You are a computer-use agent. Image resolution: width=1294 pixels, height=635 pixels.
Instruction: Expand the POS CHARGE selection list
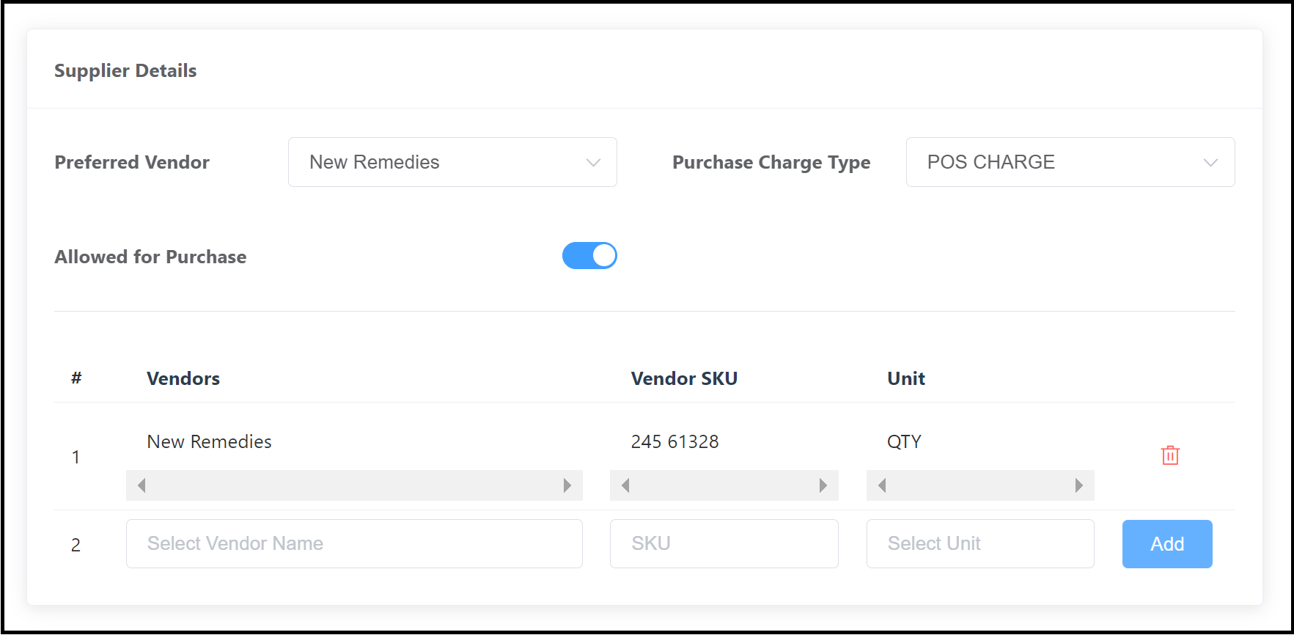pos(1210,162)
